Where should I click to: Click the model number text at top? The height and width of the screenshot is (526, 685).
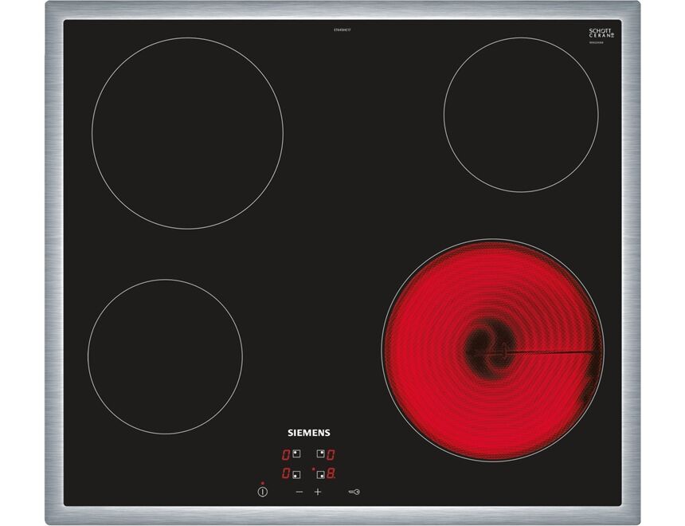[342, 29]
